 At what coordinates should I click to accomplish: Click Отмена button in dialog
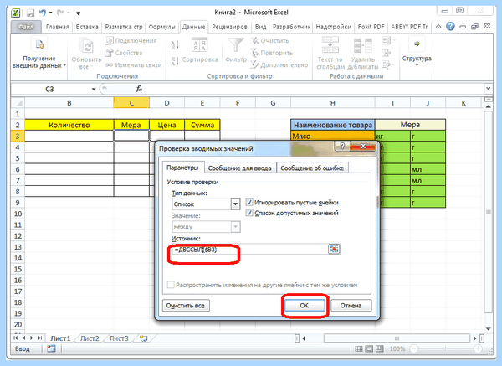(351, 306)
